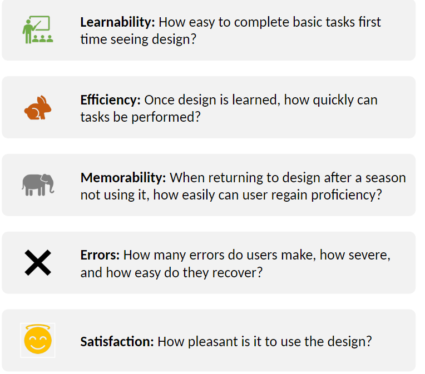The width and height of the screenshot is (425, 374).
Task: Click the gray elephant icon
Action: tap(38, 184)
